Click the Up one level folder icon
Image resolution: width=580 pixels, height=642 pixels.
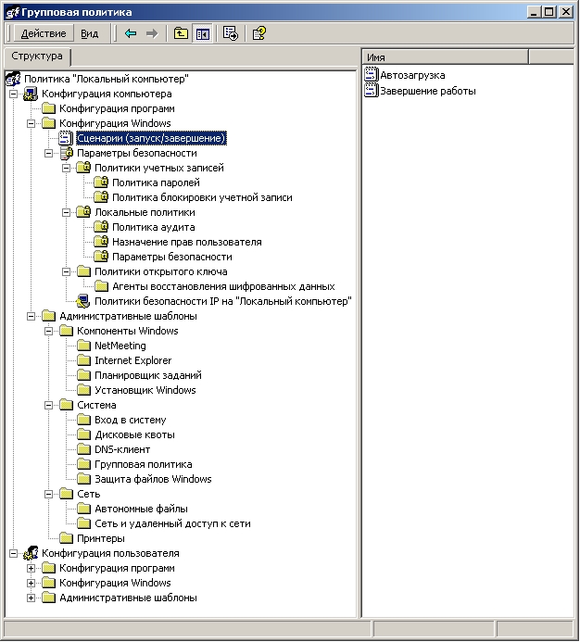tap(181, 33)
